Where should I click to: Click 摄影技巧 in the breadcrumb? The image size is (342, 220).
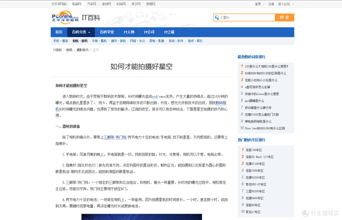[82, 50]
